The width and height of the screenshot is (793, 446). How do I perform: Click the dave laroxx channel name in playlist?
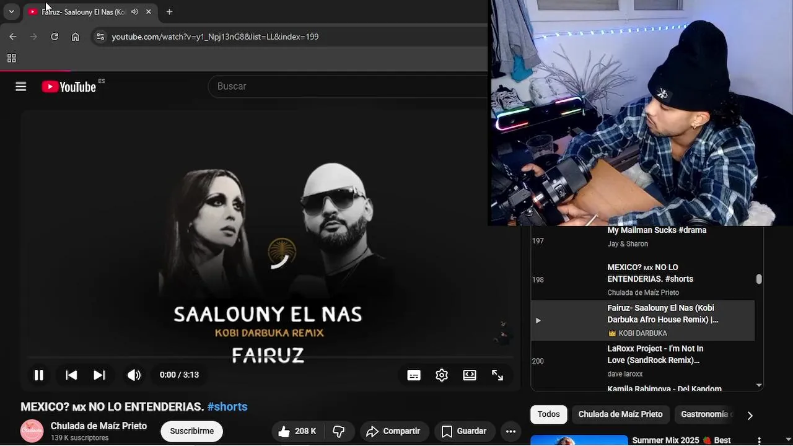coord(625,374)
